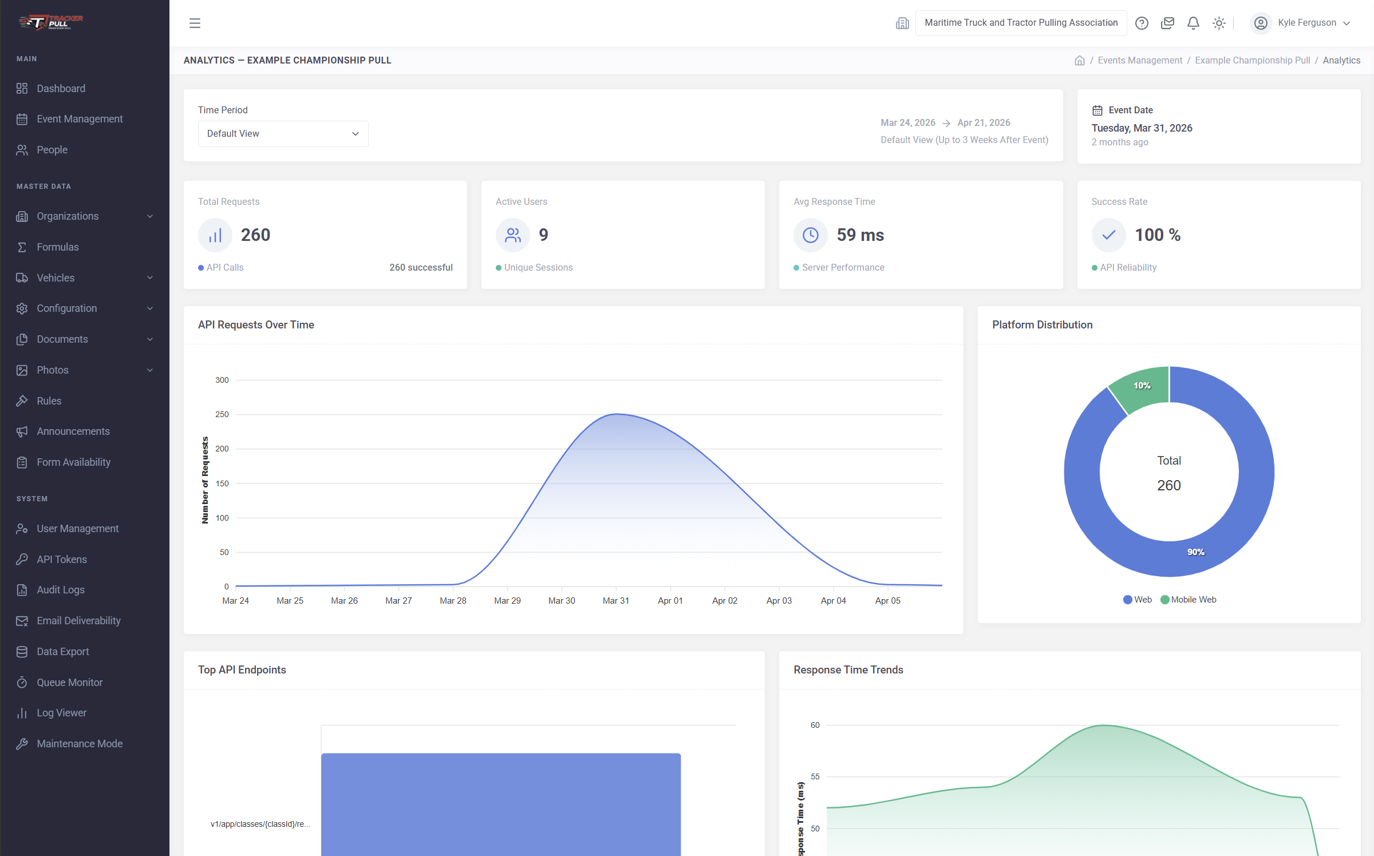
Task: Click the API Tokens key icon
Action: coord(22,560)
